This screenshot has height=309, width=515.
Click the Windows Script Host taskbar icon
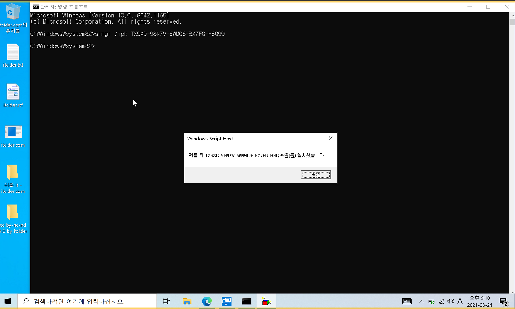click(x=267, y=301)
